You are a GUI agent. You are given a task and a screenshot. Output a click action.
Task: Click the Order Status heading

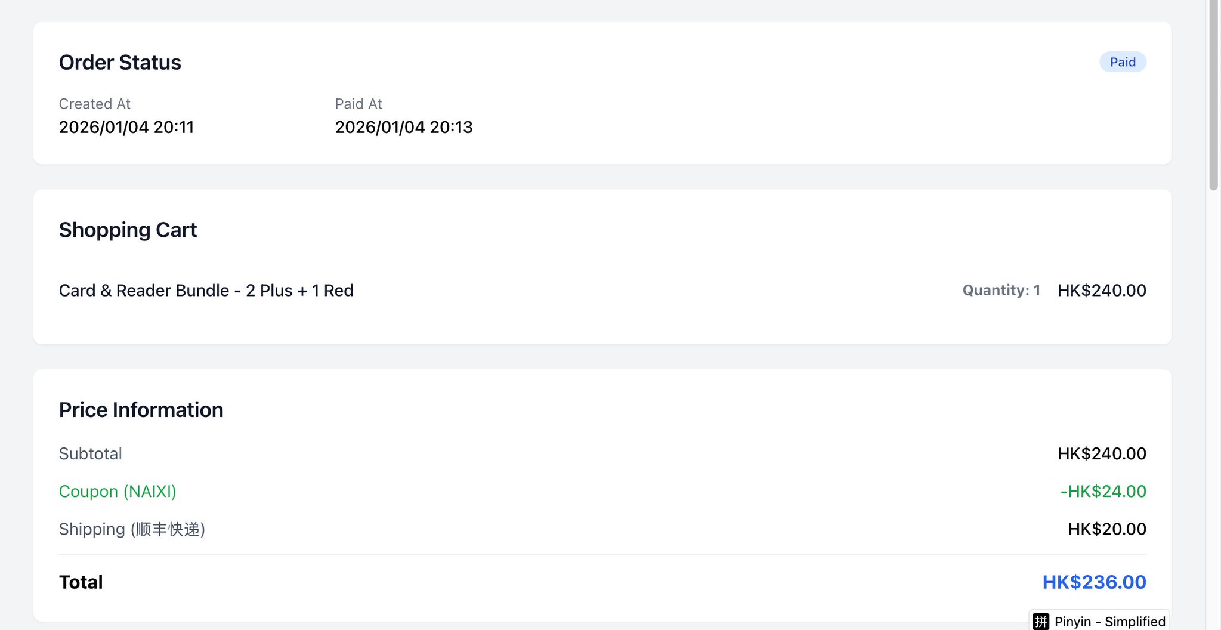[120, 63]
